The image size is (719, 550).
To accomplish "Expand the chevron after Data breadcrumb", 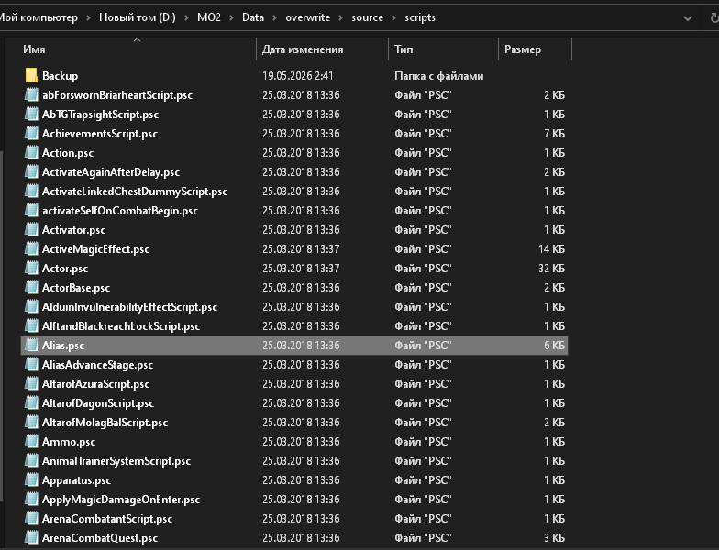I will [275, 18].
